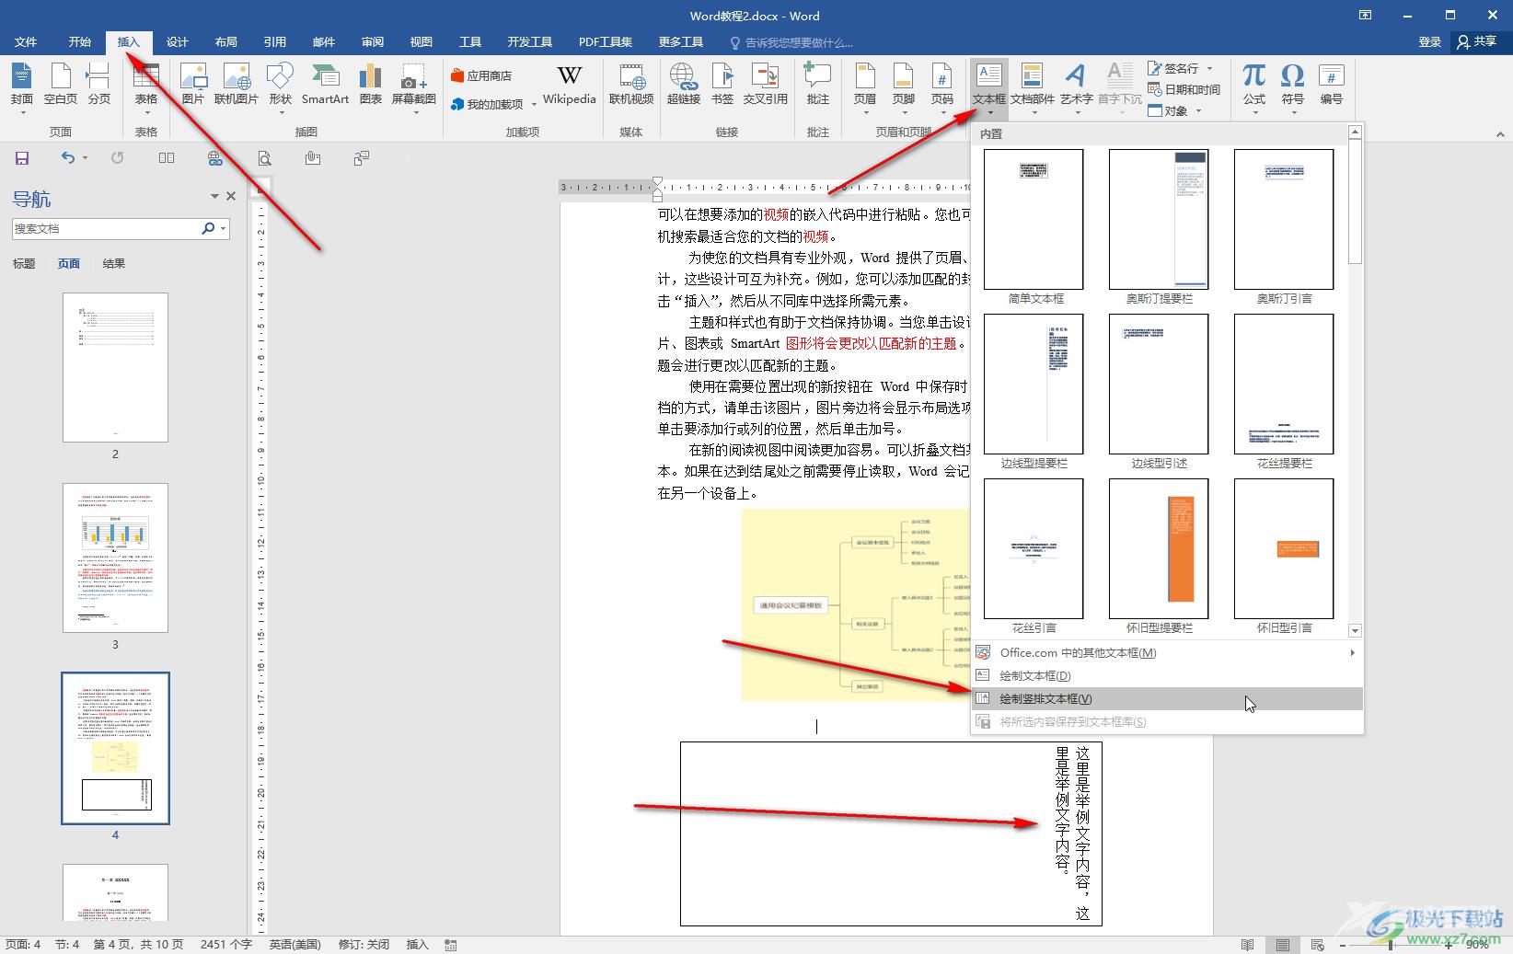
Task: Switch to the Design (设计) tab
Action: (x=177, y=42)
